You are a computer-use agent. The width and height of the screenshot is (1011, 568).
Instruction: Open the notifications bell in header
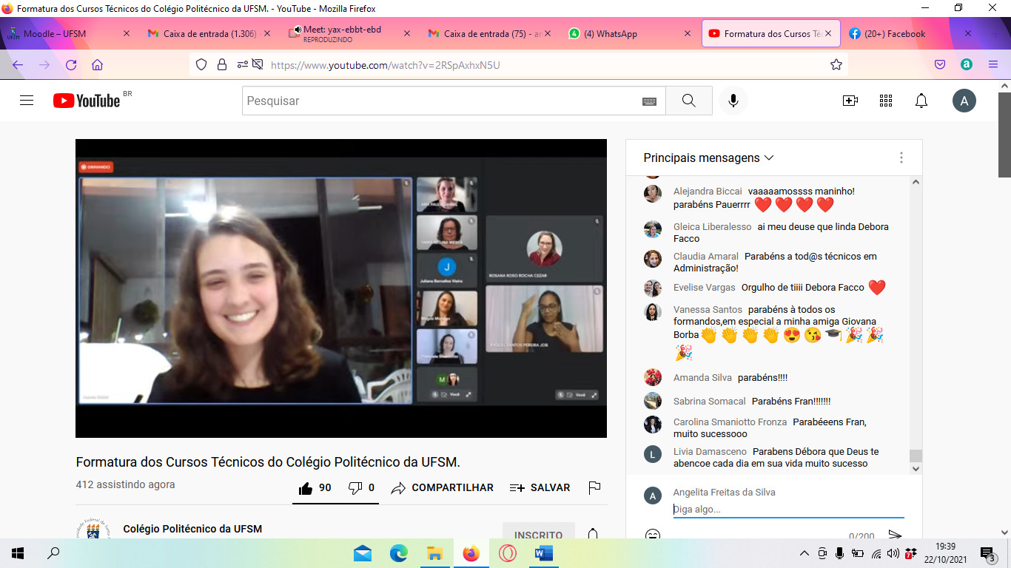921,101
